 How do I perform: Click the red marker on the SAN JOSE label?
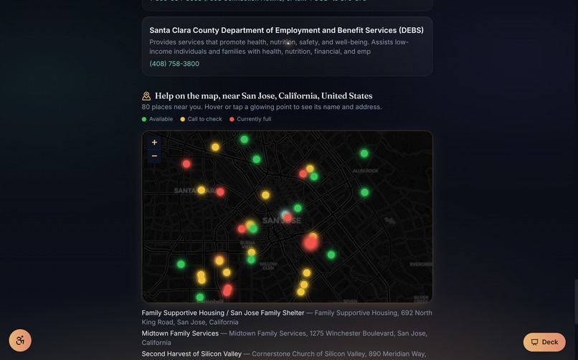coord(288,217)
